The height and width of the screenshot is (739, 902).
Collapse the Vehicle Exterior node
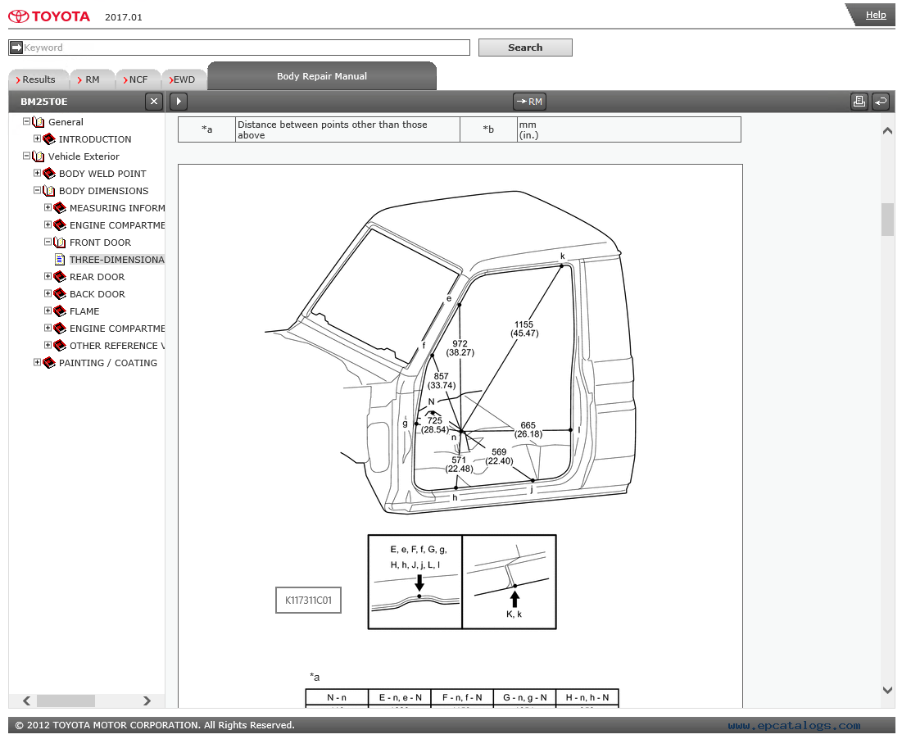click(26, 156)
